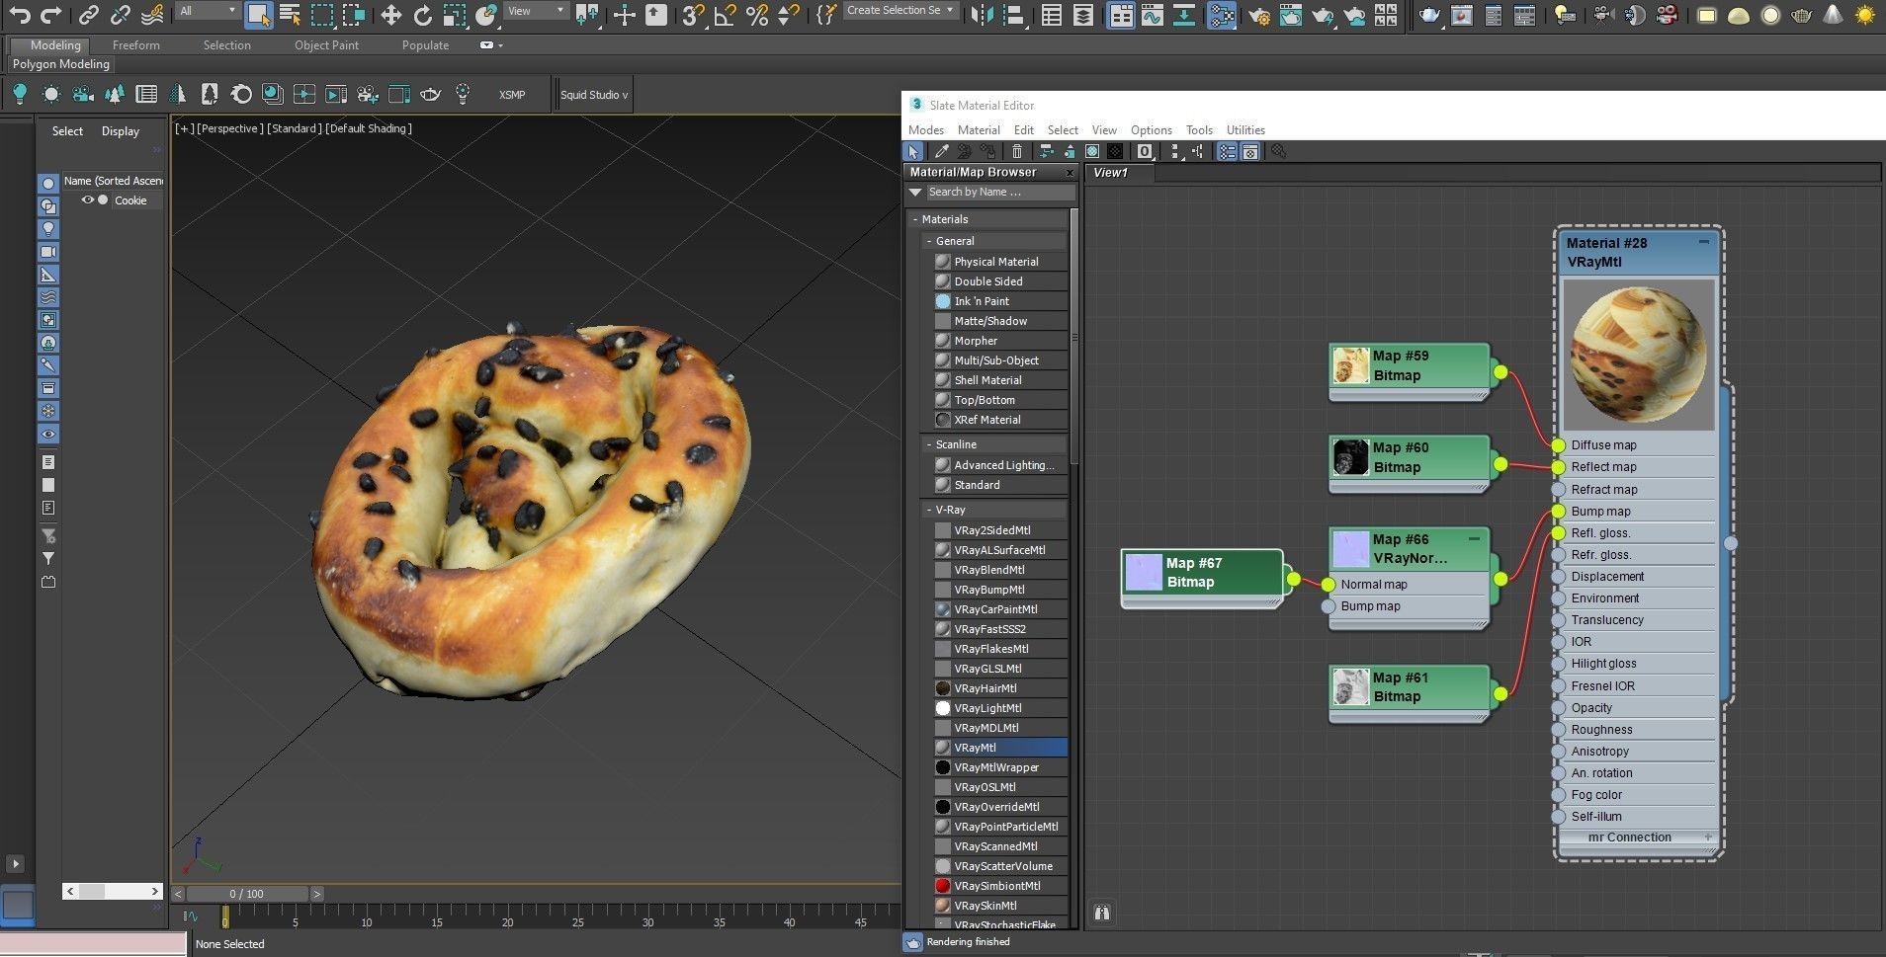Toggle visibility eye of the Cookie object
This screenshot has width=1886, height=957.
click(x=88, y=199)
